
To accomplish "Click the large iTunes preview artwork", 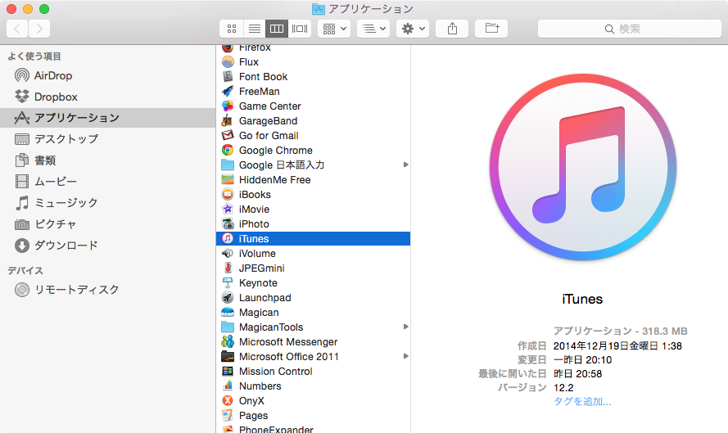I will 583,167.
